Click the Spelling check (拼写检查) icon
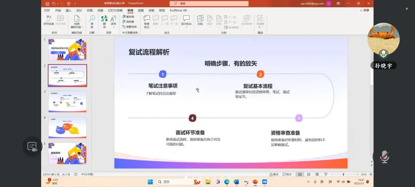 [x=49, y=20]
